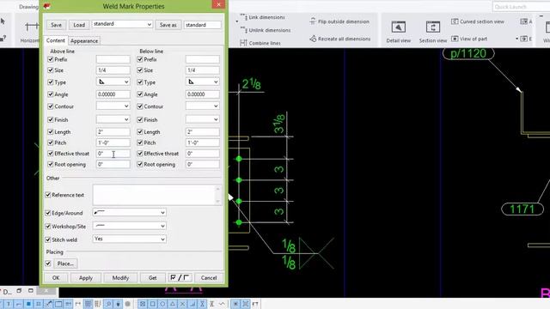Image resolution: width=550 pixels, height=309 pixels.
Task: Click the magnifier snap-zoom icon in bottom toolbar
Action: pyautogui.click(x=108, y=304)
